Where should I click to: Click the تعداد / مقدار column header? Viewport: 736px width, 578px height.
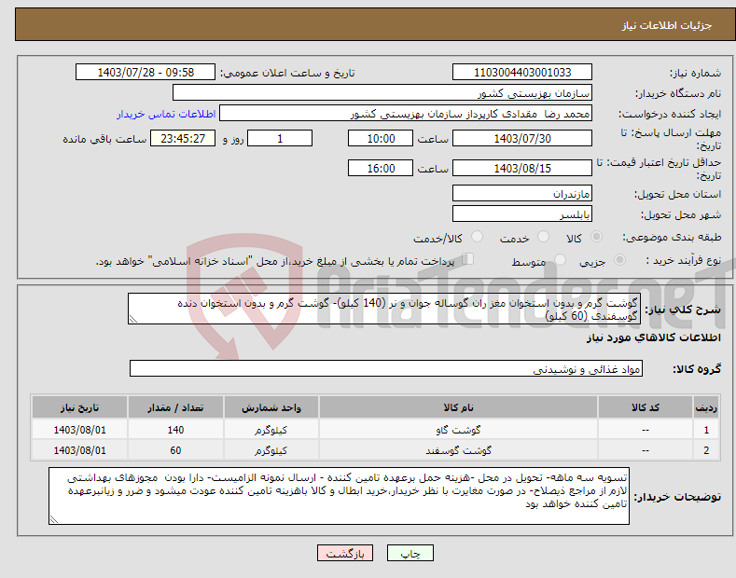pyautogui.click(x=175, y=407)
